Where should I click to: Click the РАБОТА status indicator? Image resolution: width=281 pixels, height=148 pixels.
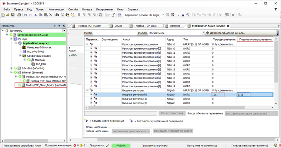coord(121,146)
